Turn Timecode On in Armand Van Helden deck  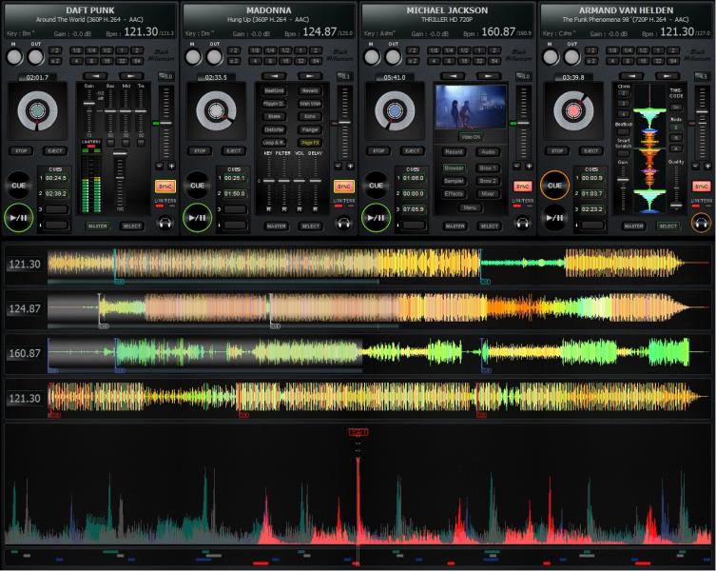[x=676, y=107]
